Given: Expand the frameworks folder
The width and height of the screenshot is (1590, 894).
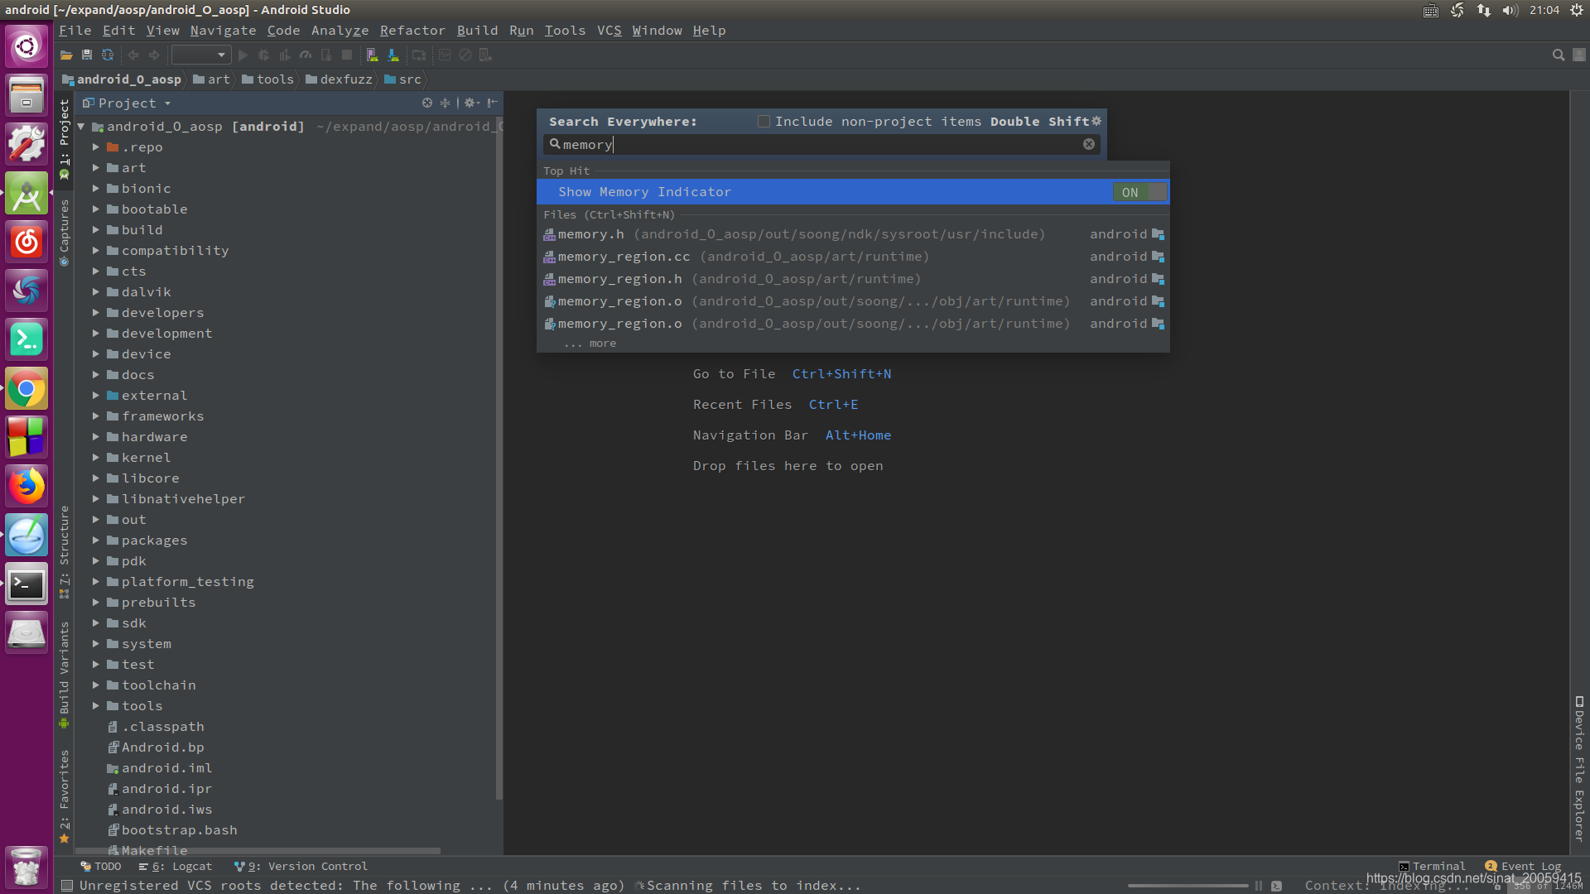Looking at the screenshot, I should [96, 416].
